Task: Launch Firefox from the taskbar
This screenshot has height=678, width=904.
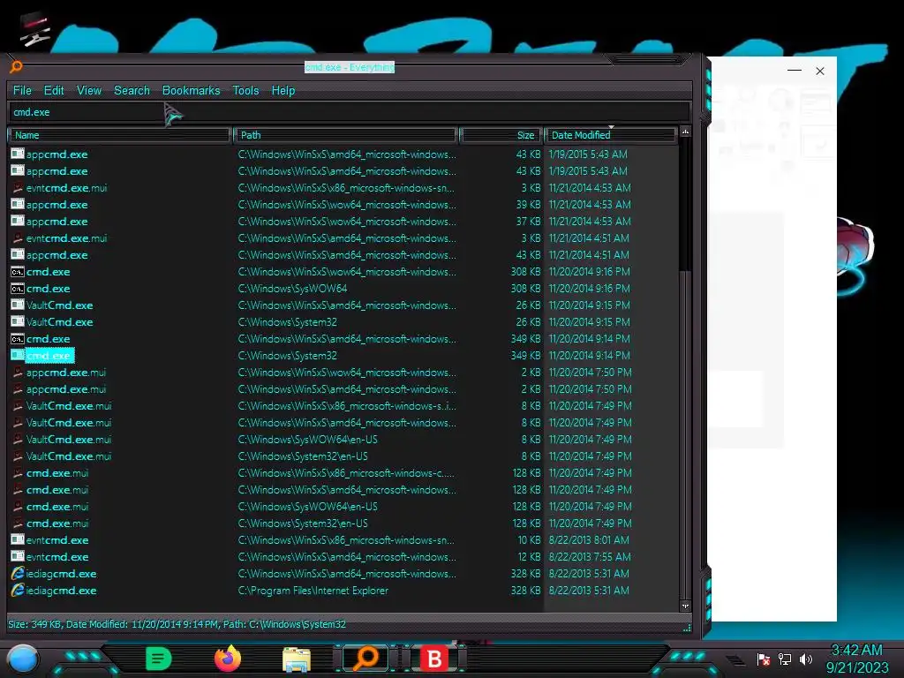Action: point(228,659)
